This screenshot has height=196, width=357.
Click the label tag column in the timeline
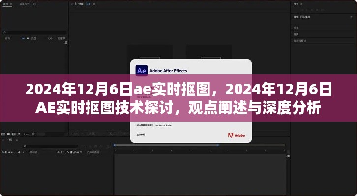[19, 152]
